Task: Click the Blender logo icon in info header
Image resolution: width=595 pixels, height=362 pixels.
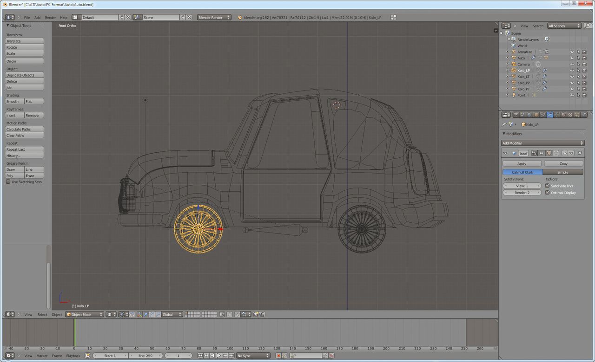Action: tap(240, 17)
